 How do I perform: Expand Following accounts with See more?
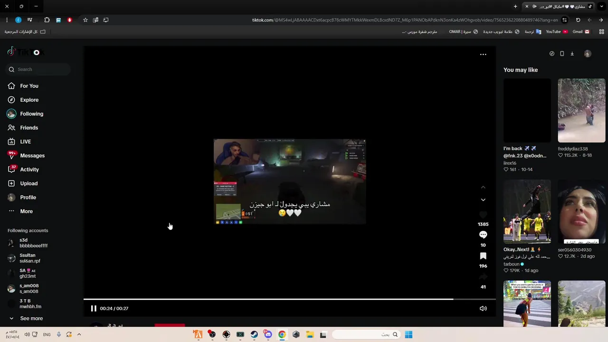click(x=26, y=318)
